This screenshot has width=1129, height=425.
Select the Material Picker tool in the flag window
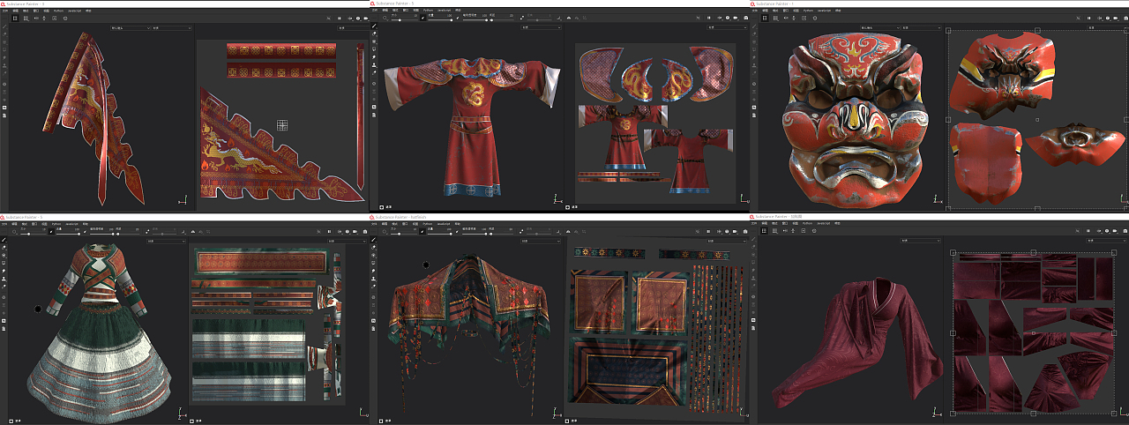click(4, 73)
